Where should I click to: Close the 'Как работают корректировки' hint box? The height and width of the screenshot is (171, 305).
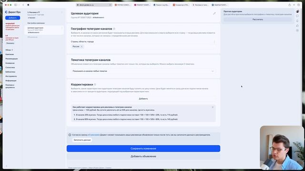[x=213, y=107]
